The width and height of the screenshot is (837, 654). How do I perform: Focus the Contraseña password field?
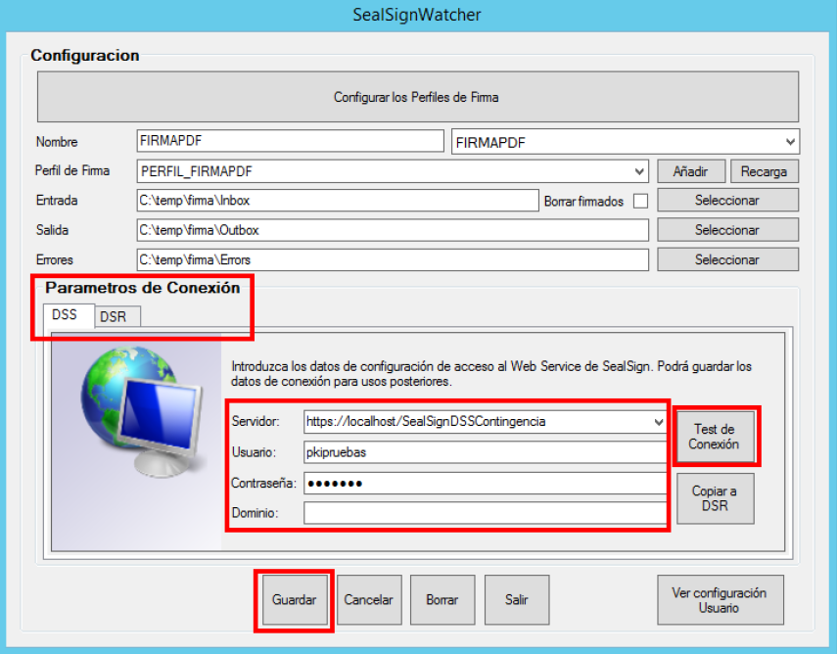(485, 484)
